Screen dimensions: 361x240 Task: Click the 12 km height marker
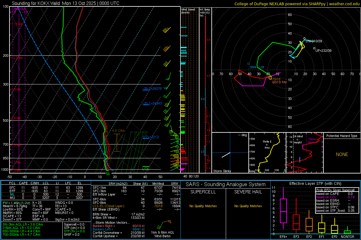(x=18, y=58)
